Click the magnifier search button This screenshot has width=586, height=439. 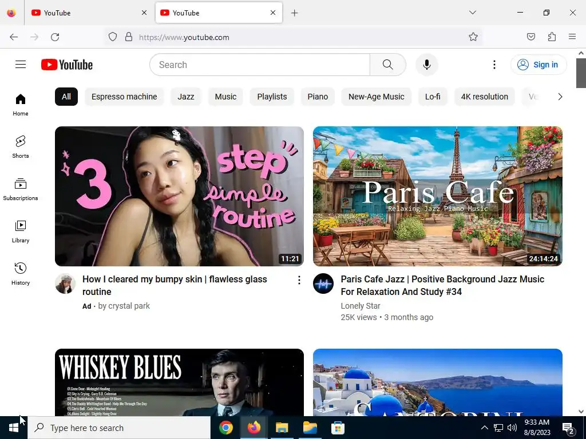tap(388, 65)
